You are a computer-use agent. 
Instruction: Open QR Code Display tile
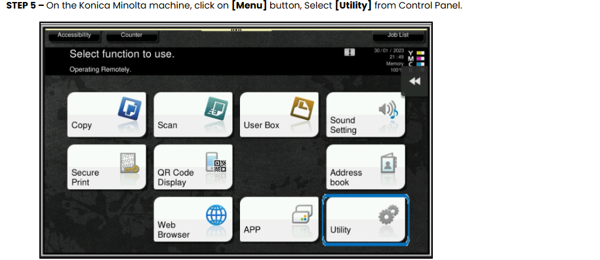coord(193,167)
